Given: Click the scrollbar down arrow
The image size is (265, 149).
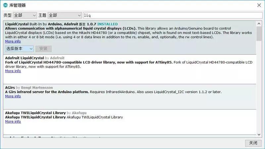Looking at the screenshot, I should [x=259, y=134].
